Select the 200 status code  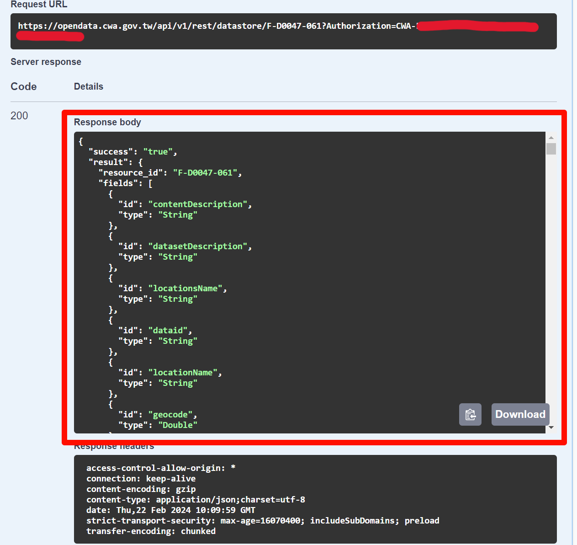click(x=19, y=116)
